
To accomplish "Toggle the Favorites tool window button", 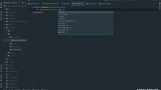I will point(1,78).
